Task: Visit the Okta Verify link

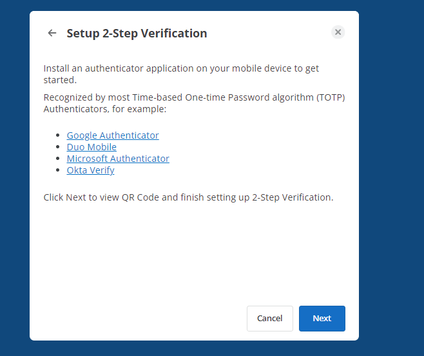Action: click(91, 170)
